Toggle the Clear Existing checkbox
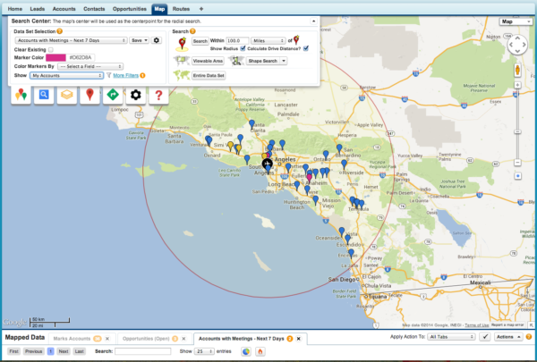This screenshot has width=537, height=362. click(x=51, y=50)
